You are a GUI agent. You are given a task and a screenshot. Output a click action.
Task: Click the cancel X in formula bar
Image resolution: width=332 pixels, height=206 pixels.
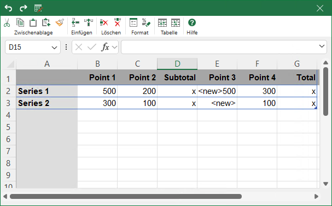pos(79,47)
